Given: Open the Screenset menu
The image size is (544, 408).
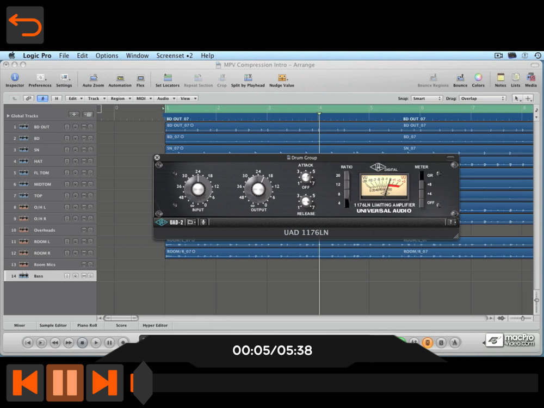Looking at the screenshot, I should pos(175,55).
